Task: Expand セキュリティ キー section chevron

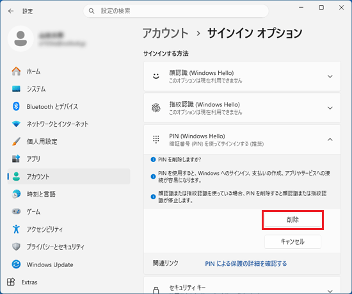Action: point(330,291)
